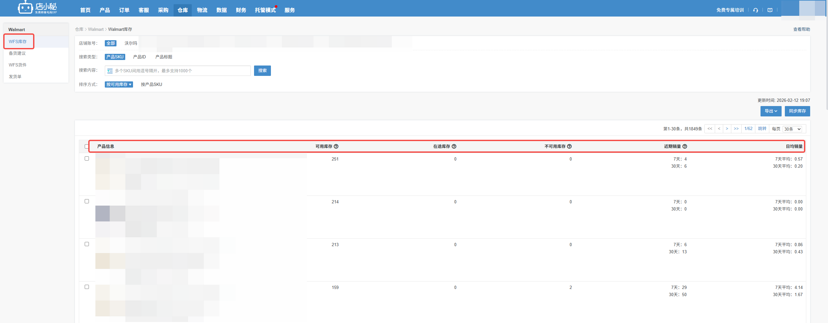Click help icon next to 在途库存
Image resolution: width=828 pixels, height=323 pixels.
point(454,146)
